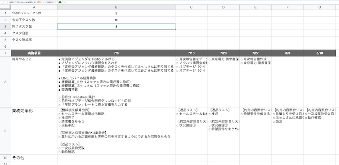Click the 7/6 date header cell
This screenshot has height=165, width=339.
point(116,53)
